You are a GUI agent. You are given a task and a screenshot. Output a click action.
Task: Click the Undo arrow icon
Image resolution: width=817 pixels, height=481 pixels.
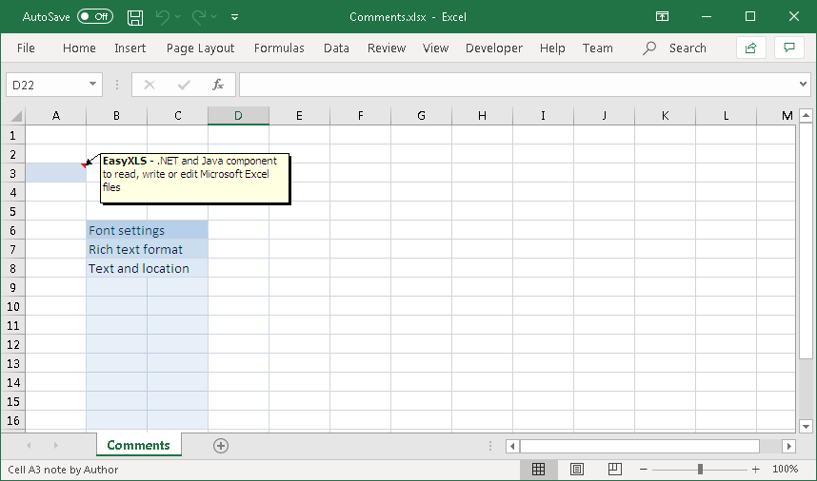163,17
